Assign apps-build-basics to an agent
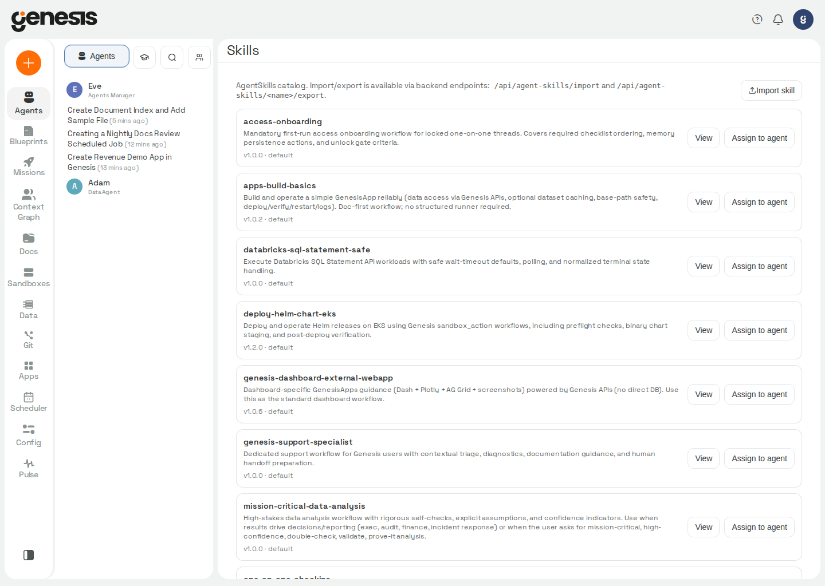 [759, 202]
